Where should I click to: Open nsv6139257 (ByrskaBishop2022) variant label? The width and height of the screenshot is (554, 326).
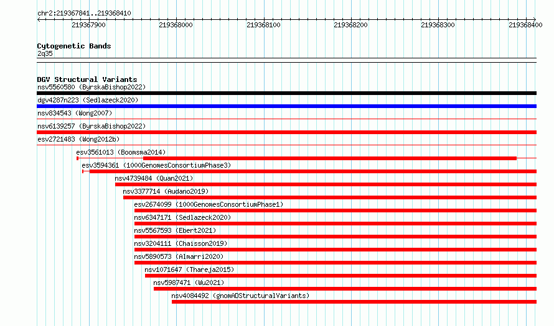coord(92,126)
